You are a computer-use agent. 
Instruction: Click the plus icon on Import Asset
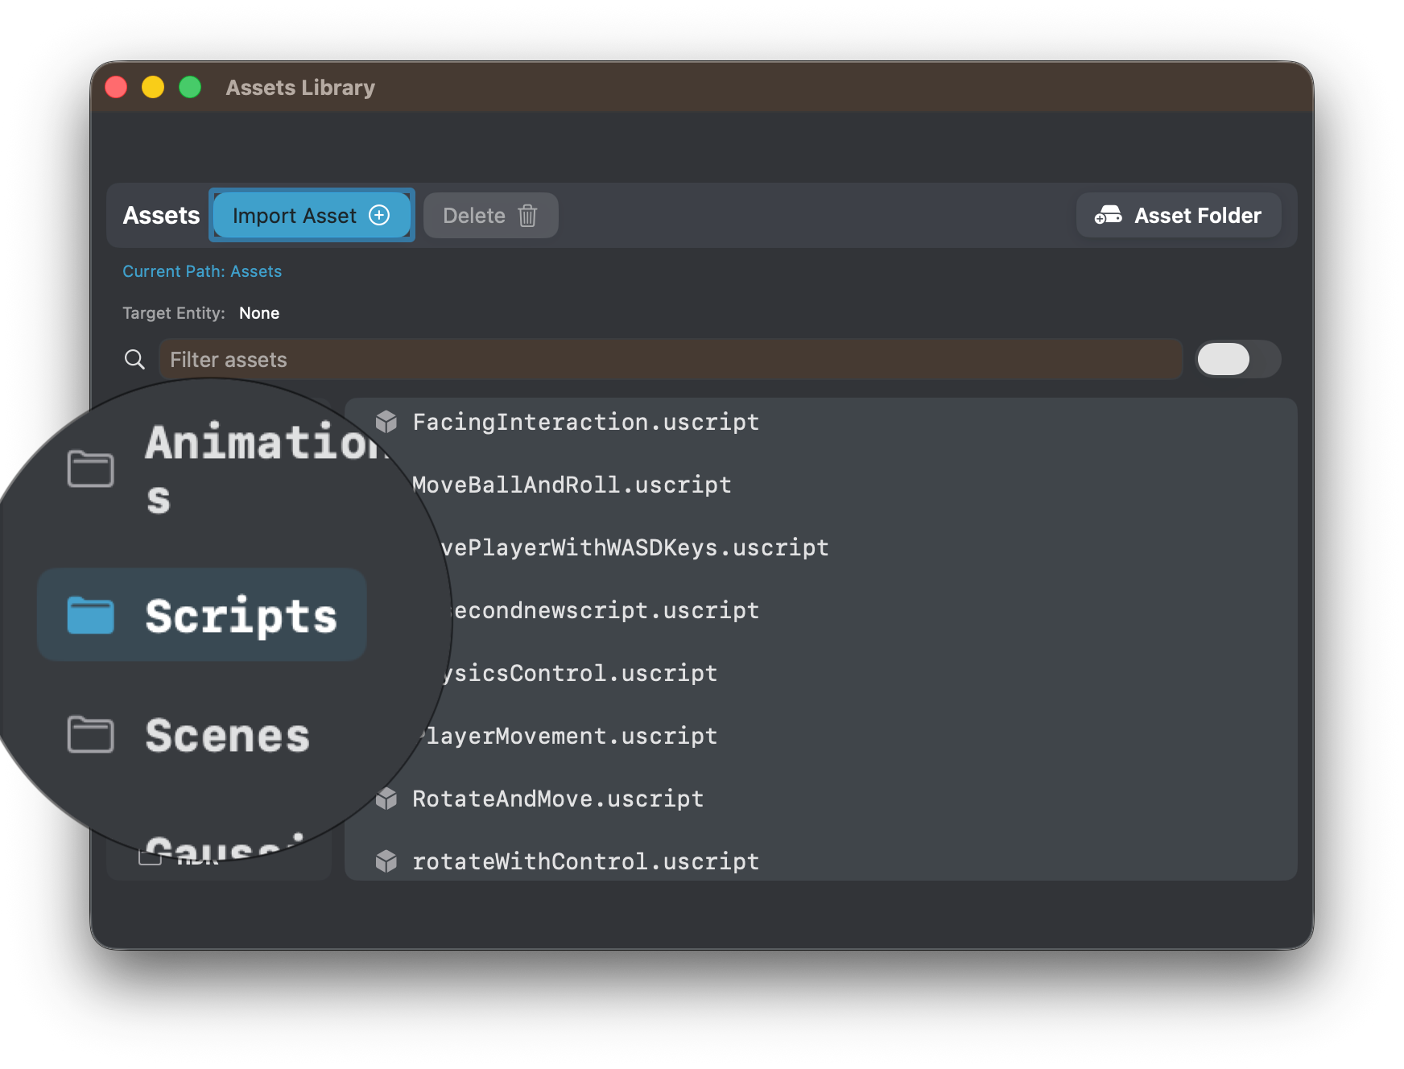379,215
